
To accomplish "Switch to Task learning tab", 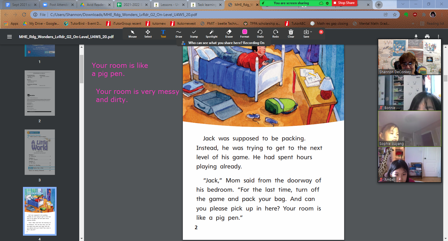I will pos(206,5).
